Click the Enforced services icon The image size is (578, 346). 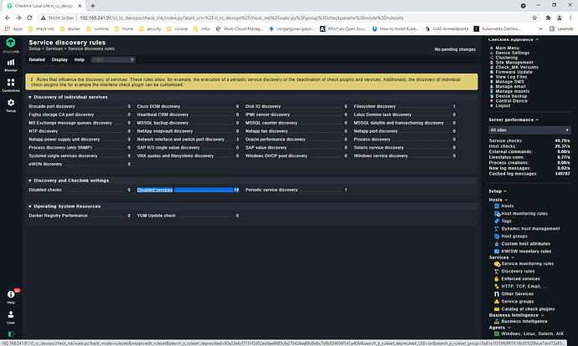tap(497, 278)
